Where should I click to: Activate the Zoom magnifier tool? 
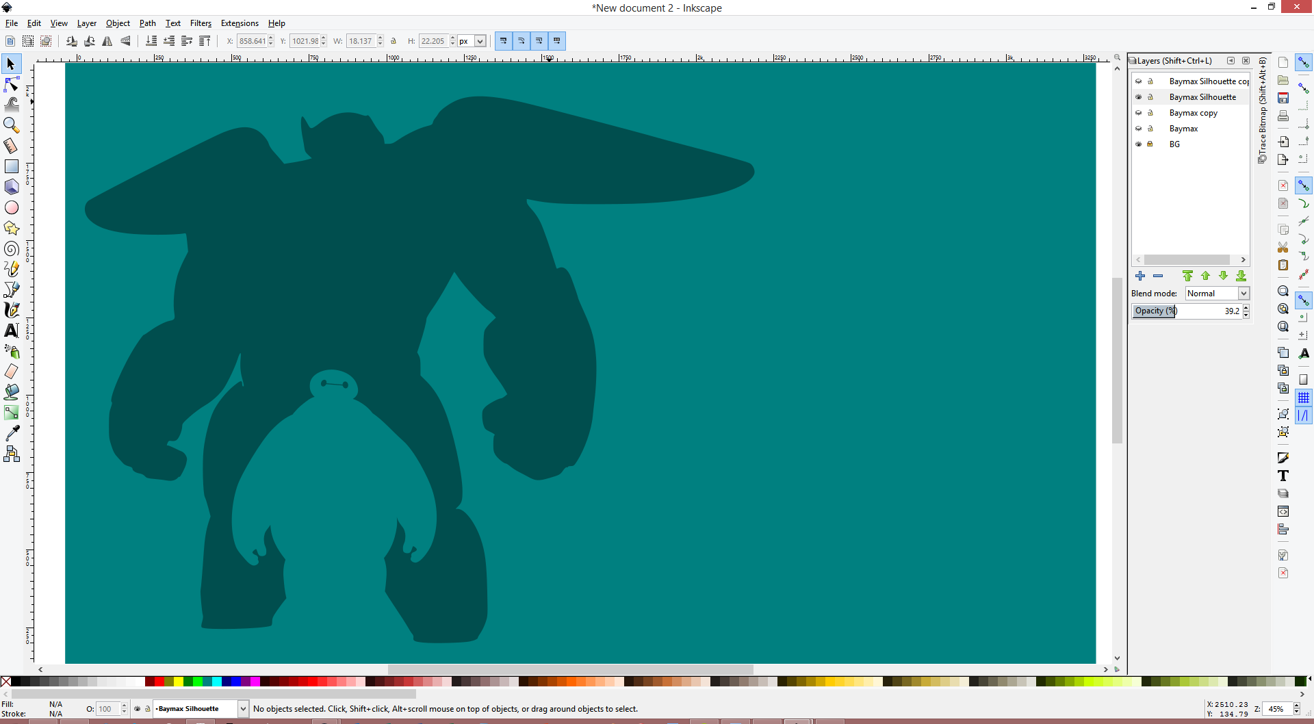click(12, 125)
